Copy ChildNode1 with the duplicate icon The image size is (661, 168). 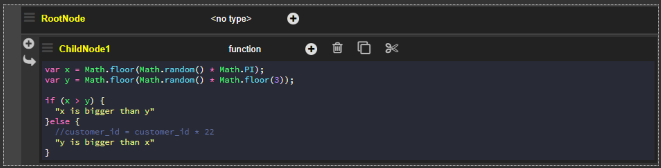click(364, 48)
